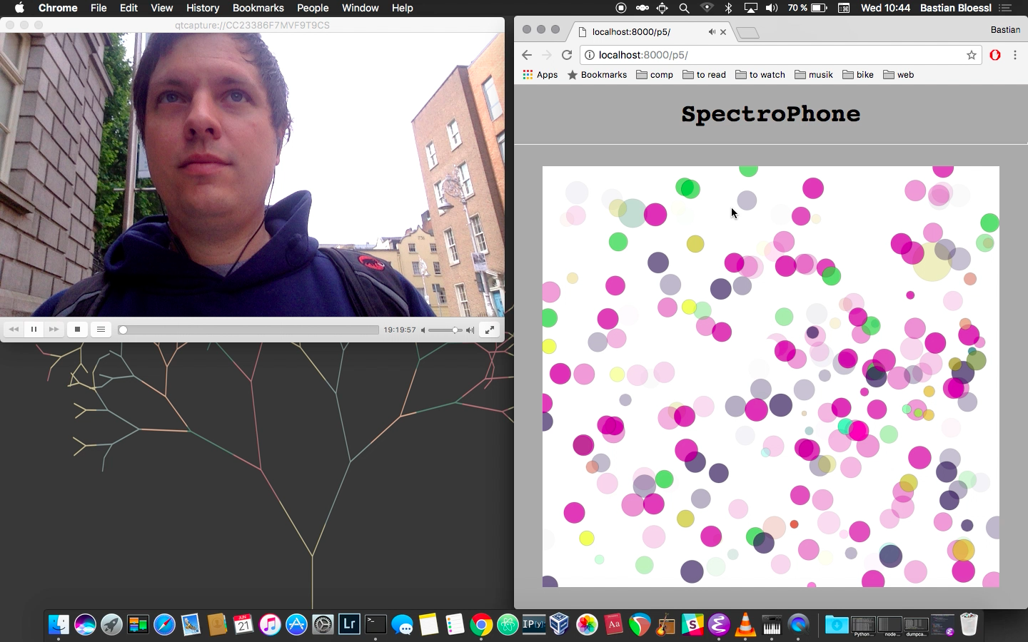Enter fullscreen in the capture window
This screenshot has width=1028, height=642.
point(490,330)
